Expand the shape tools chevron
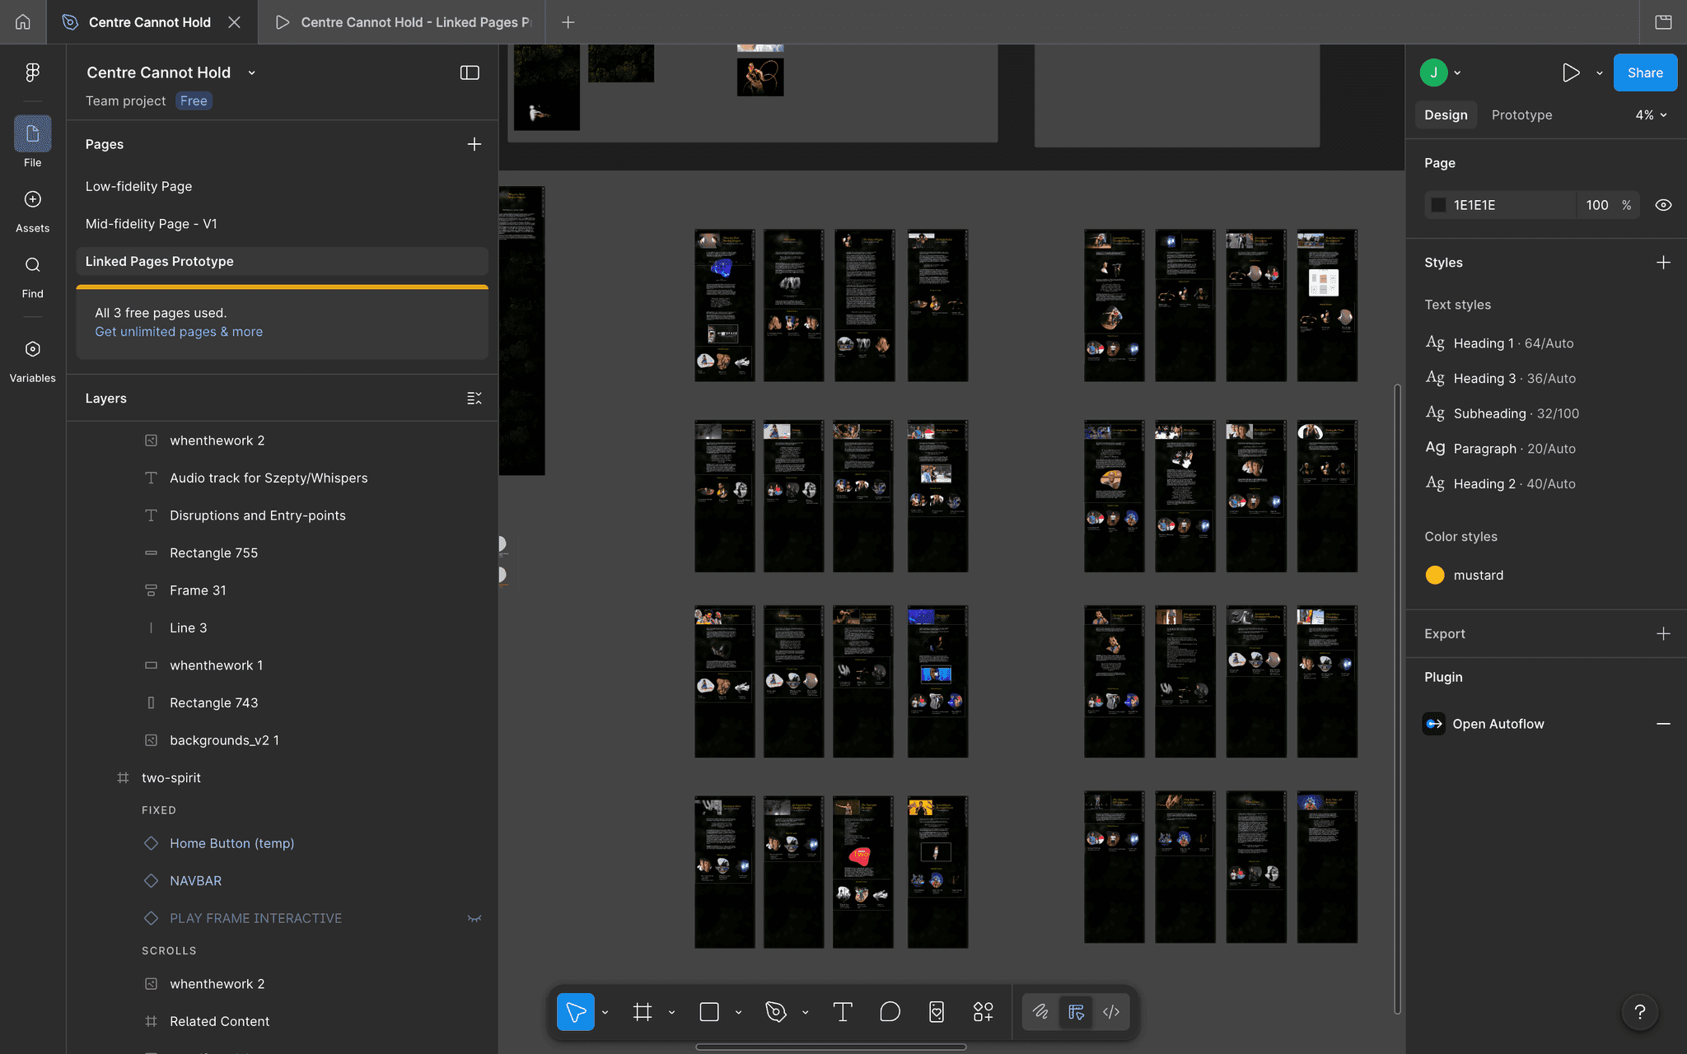 click(738, 1012)
